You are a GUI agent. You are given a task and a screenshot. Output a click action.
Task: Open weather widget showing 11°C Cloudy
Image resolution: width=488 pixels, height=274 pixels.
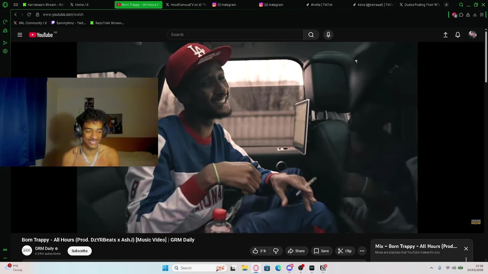14,268
